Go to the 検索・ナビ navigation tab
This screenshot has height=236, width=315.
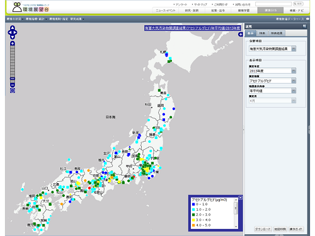point(296,10)
